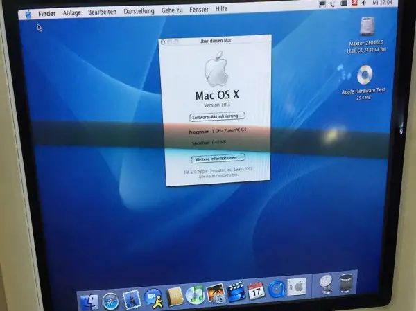Open QuickTime Player from dock

click(277, 288)
